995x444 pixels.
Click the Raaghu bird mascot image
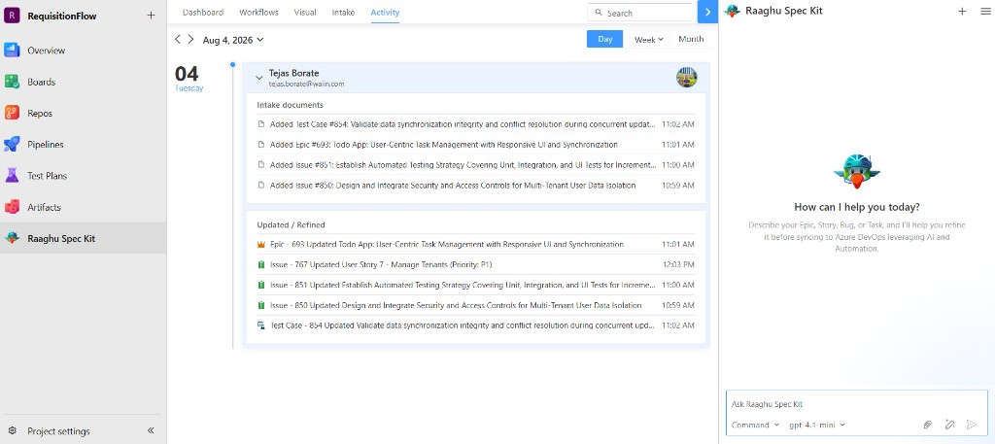tap(857, 172)
